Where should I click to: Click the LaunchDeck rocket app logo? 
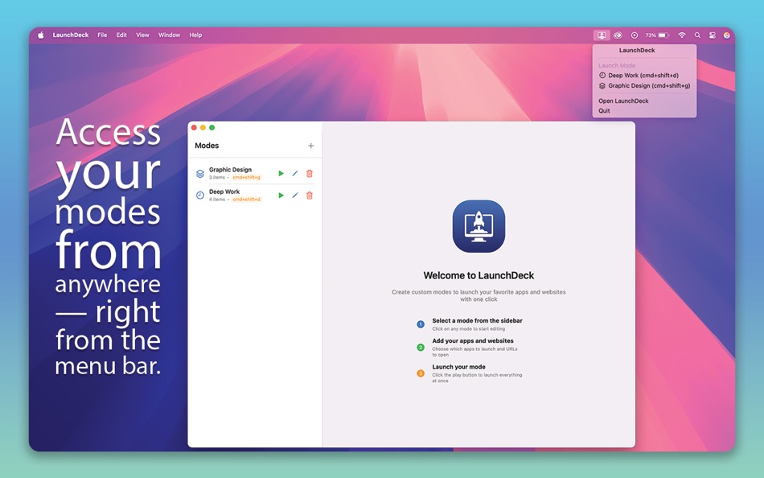[x=479, y=226]
